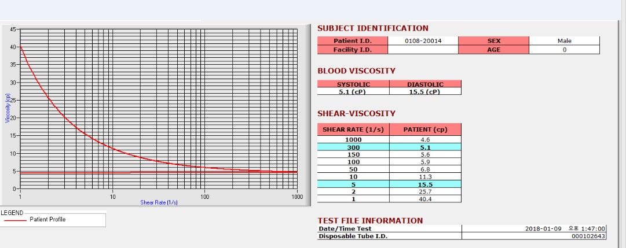This screenshot has width=626, height=248.
Task: Click the LEGEND label
Action: (12, 213)
